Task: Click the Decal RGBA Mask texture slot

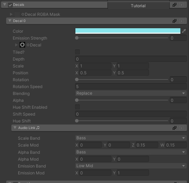Action: pyautogui.click(x=17, y=14)
